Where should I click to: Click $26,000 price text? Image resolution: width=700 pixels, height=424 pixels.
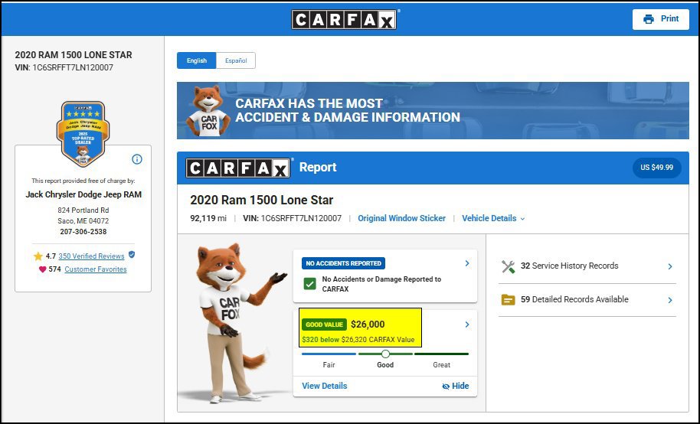(368, 325)
